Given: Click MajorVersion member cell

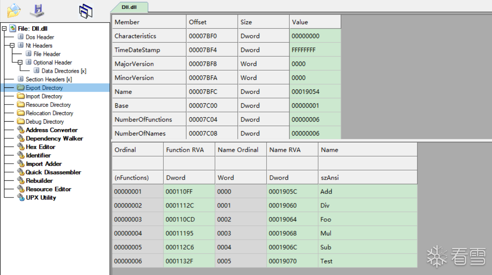Looking at the screenshot, I should click(149, 64).
